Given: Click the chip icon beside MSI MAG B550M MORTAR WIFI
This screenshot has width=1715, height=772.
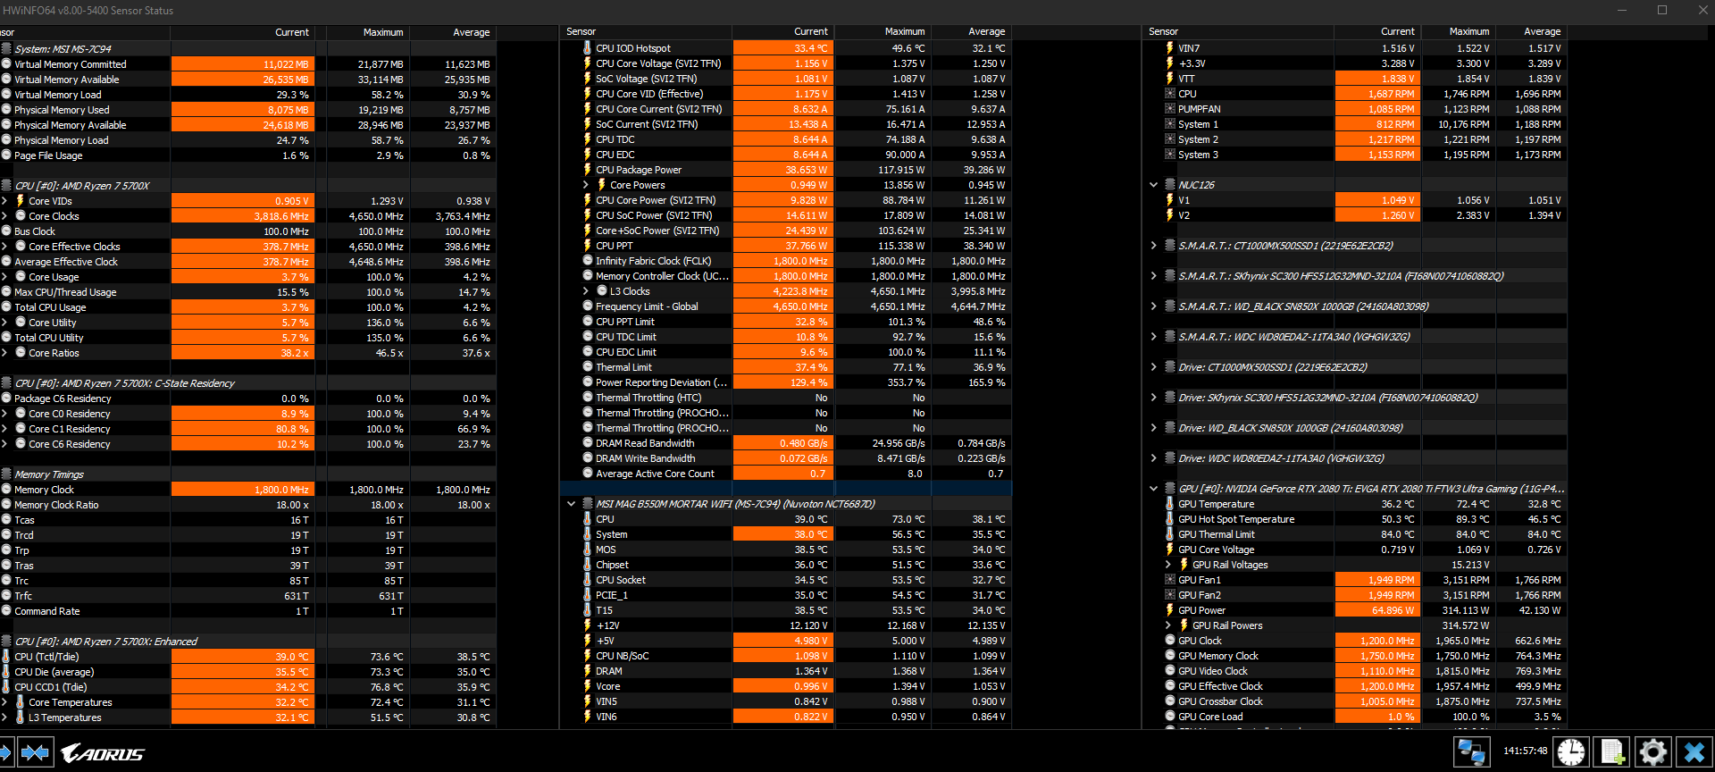Looking at the screenshot, I should click(x=588, y=503).
